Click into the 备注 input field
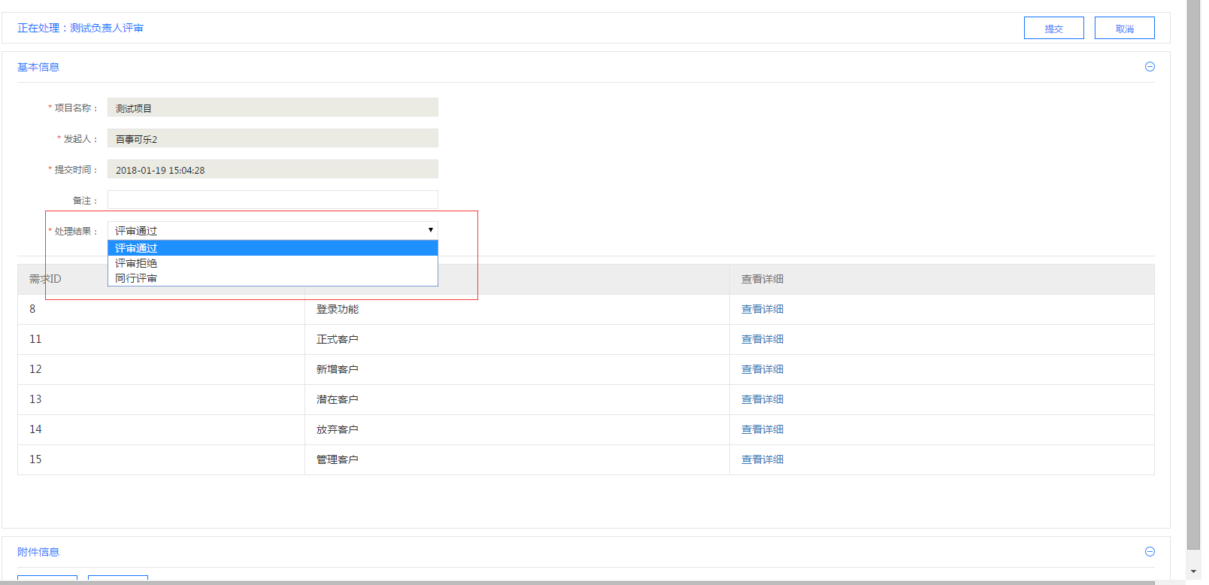1209x585 pixels. [x=272, y=200]
